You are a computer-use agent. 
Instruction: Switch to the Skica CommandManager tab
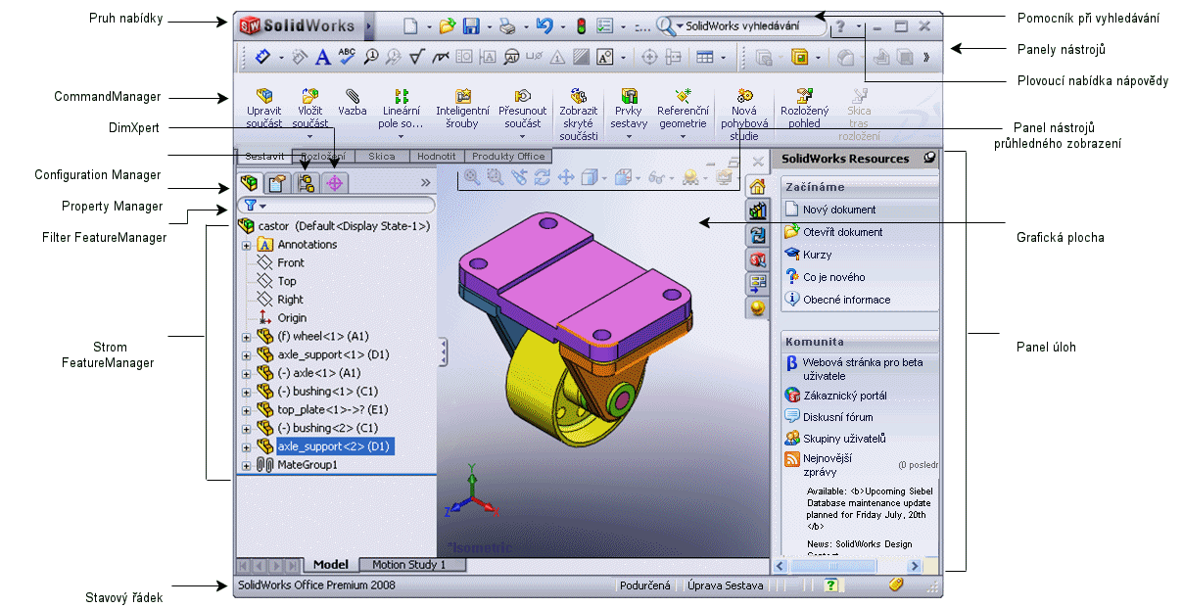(x=382, y=157)
